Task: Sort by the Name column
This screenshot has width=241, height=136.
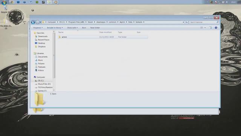Action: pos(61,32)
